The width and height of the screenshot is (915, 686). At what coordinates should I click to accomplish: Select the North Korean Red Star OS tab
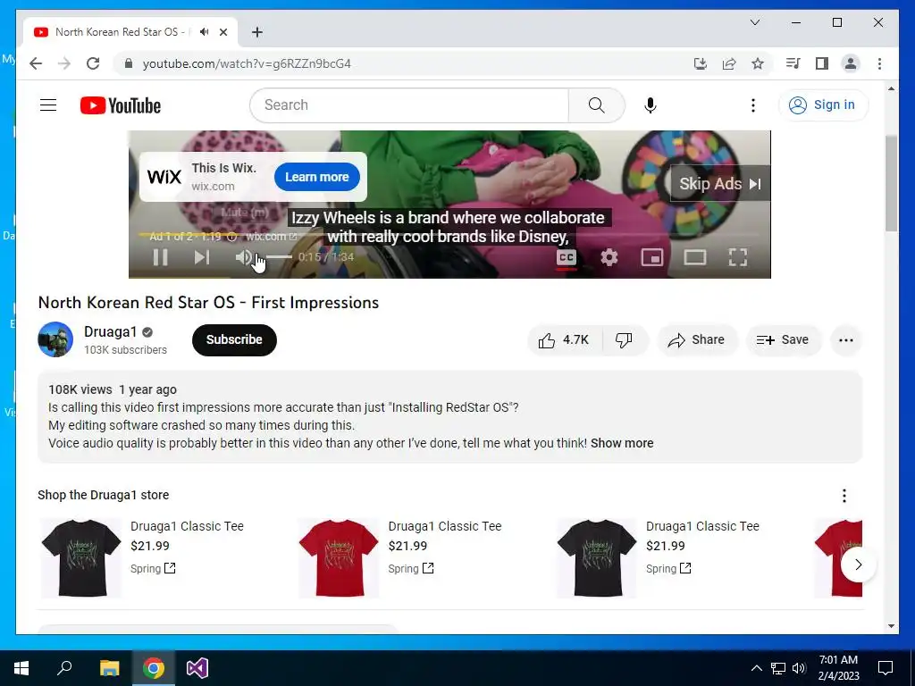click(x=130, y=32)
